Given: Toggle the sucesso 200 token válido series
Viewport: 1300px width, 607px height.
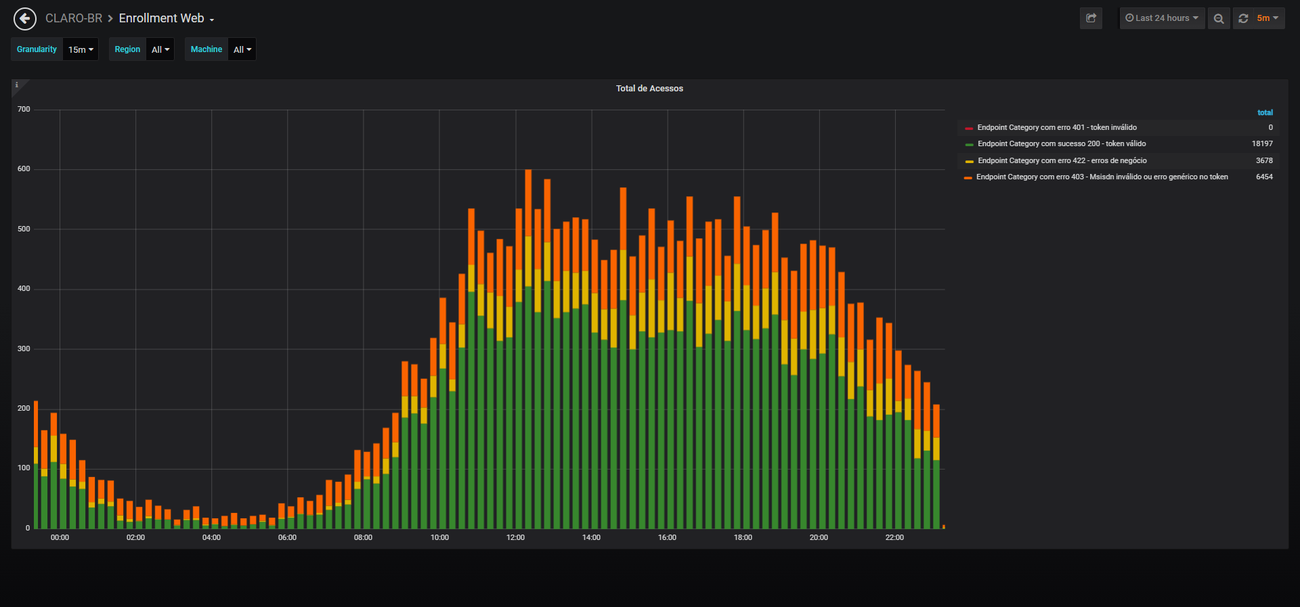Looking at the screenshot, I should [x=1062, y=143].
